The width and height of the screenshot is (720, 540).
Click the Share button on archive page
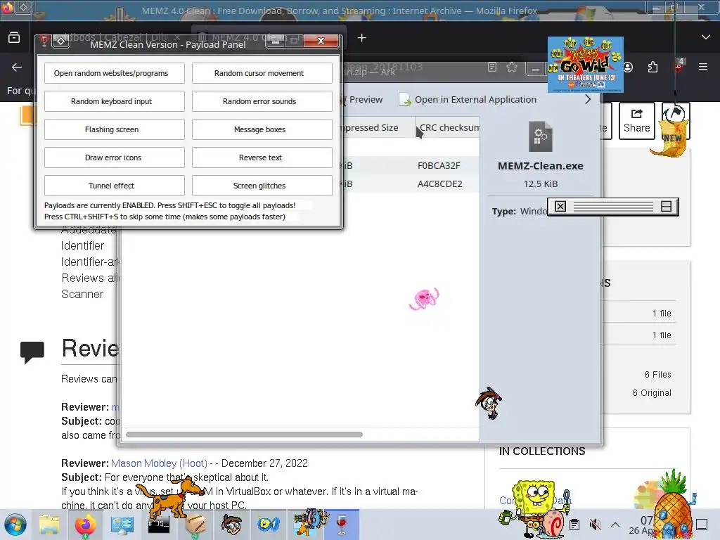636,121
